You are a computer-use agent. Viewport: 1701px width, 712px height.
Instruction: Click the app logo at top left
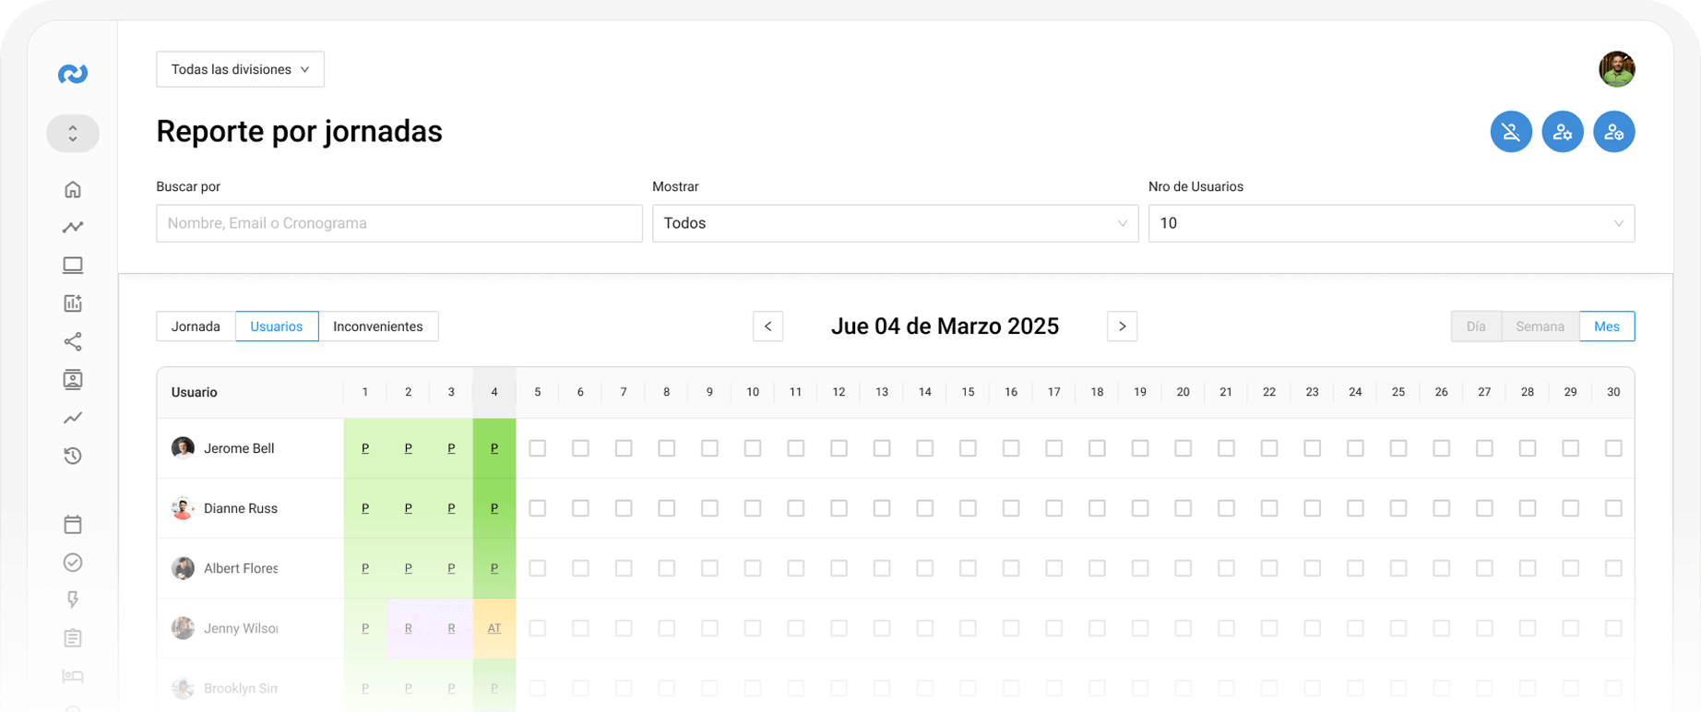[x=73, y=74]
